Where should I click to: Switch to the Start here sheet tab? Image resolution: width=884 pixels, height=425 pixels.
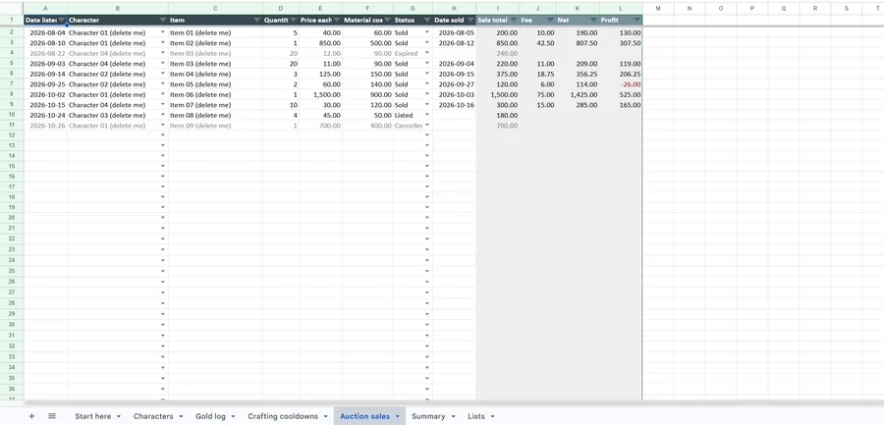[93, 416]
